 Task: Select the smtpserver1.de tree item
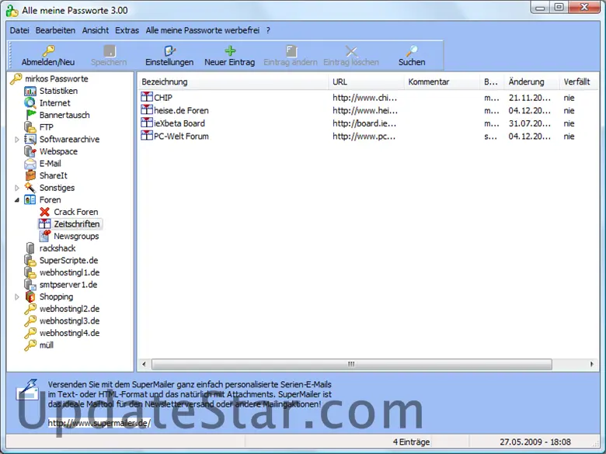tap(68, 285)
